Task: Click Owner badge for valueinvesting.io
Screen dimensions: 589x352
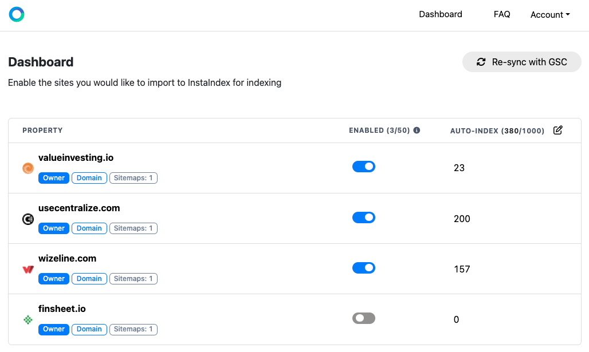Action: (54, 178)
